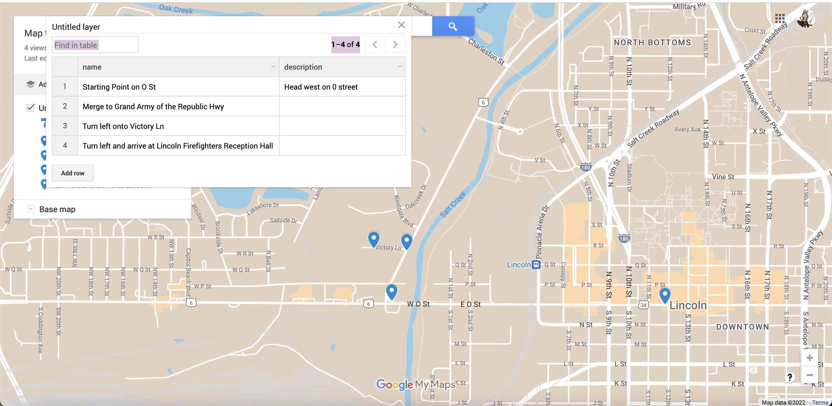Open the Terms link

click(x=820, y=403)
